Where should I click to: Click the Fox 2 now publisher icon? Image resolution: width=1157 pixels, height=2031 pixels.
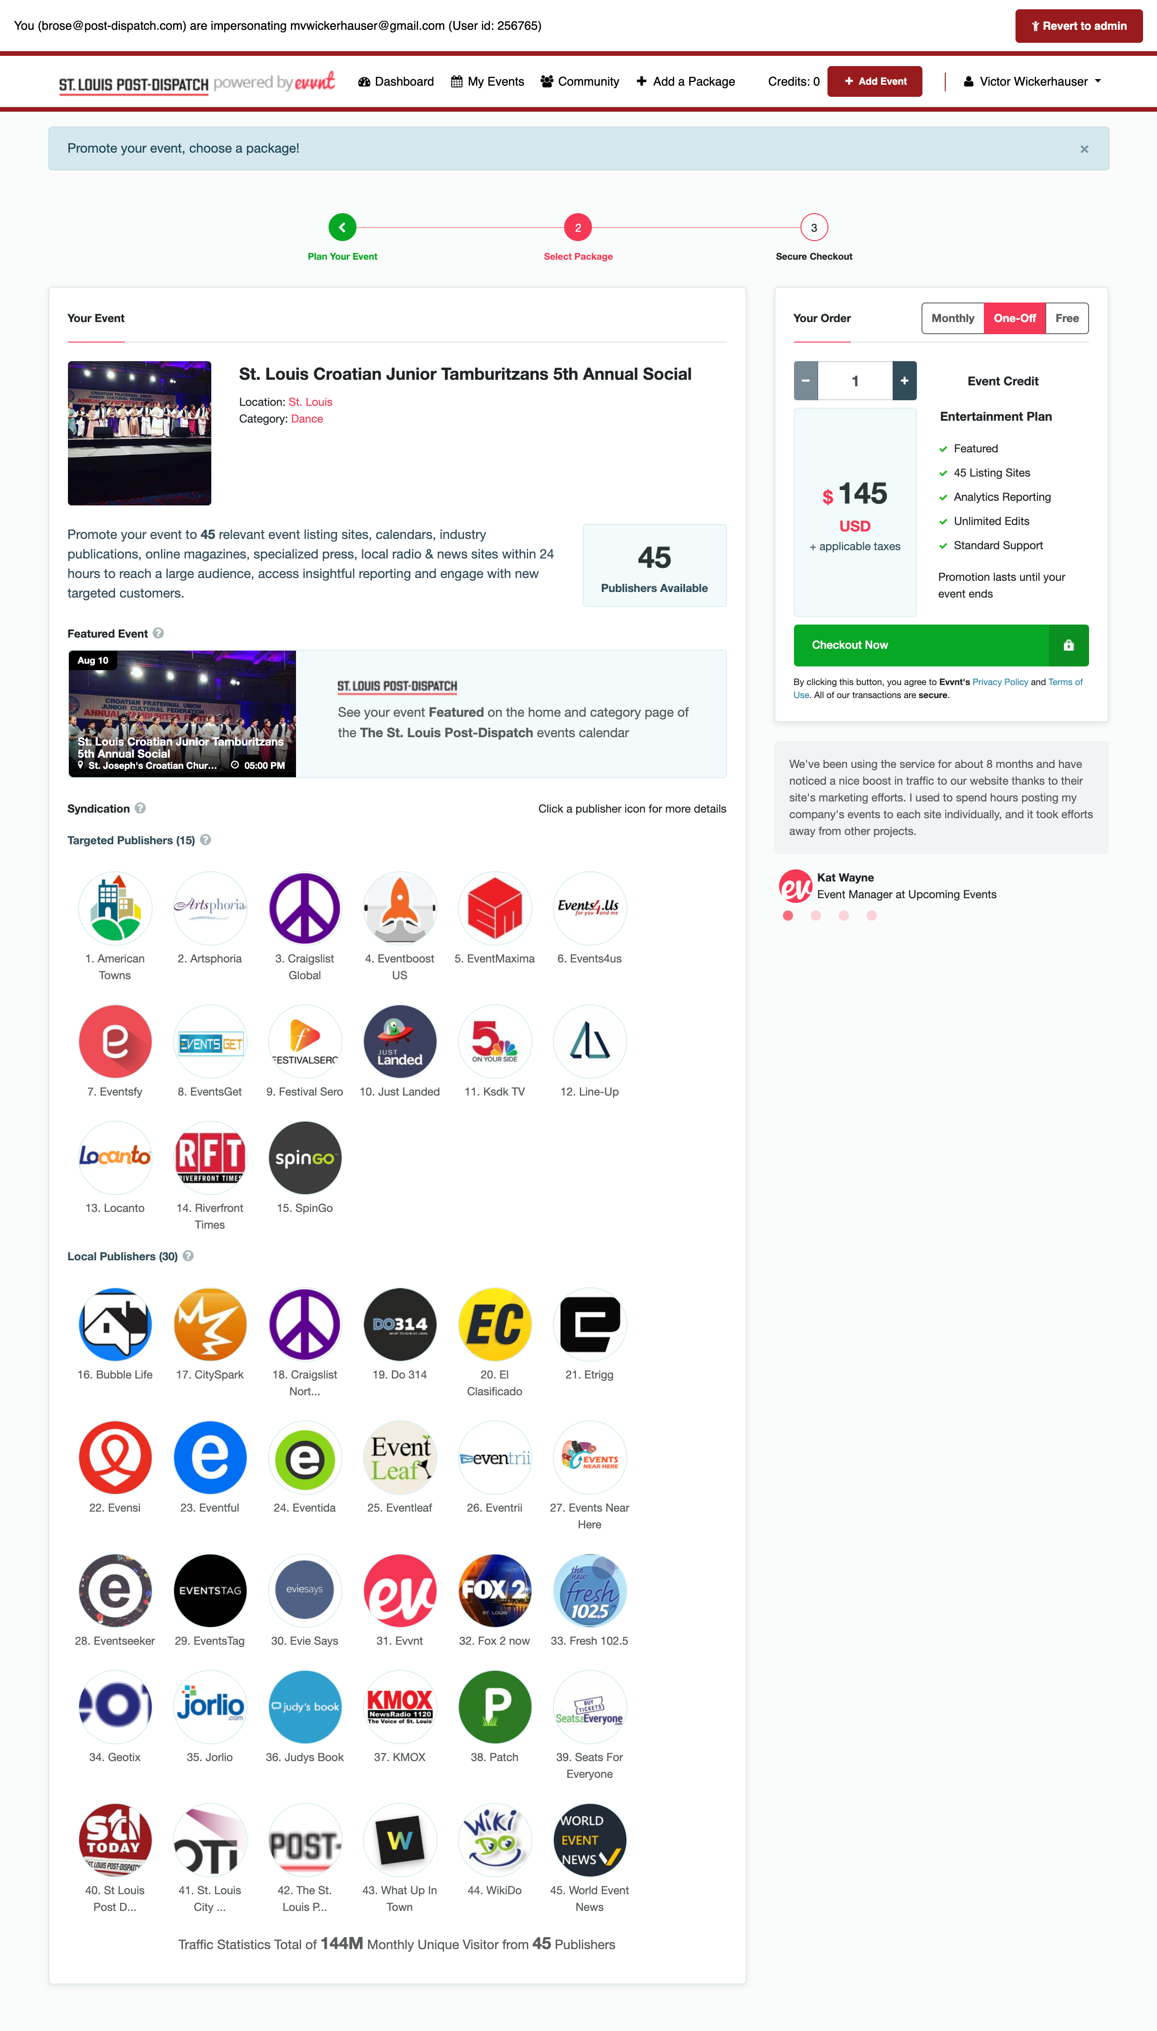tap(494, 1591)
